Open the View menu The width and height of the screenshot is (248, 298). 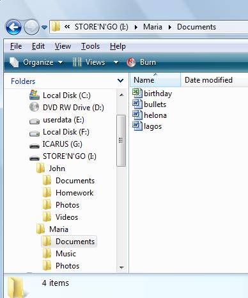(63, 46)
